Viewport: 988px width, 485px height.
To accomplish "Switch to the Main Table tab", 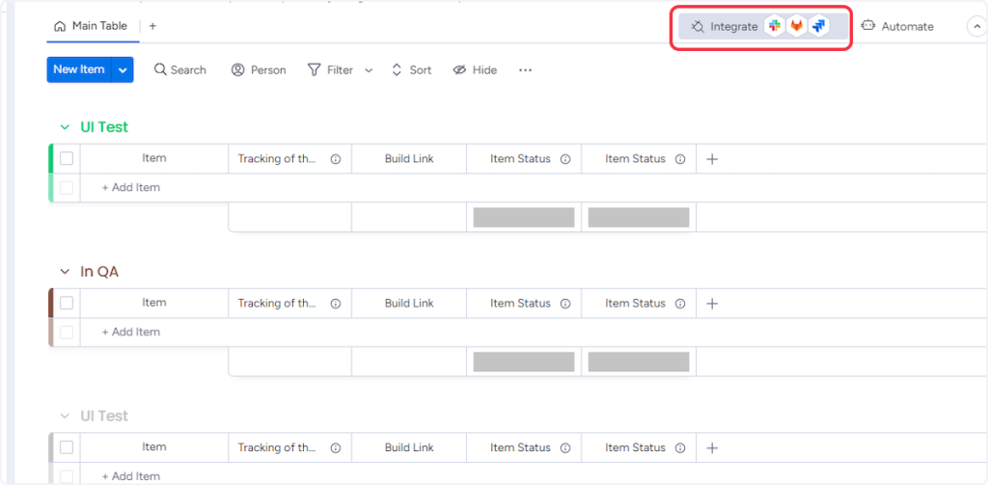I will tap(92, 26).
